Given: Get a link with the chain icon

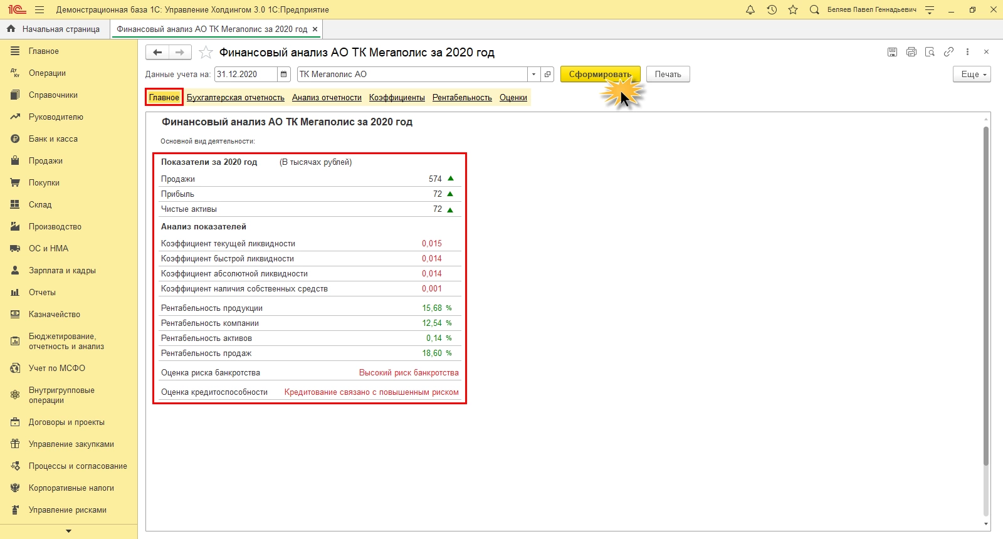Looking at the screenshot, I should point(949,52).
